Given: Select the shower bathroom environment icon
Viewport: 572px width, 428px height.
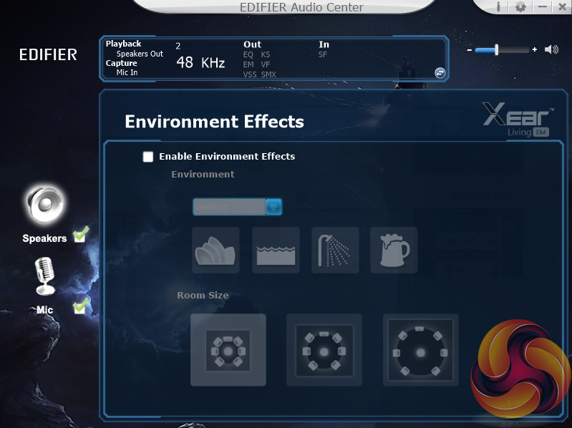Looking at the screenshot, I should pyautogui.click(x=335, y=250).
